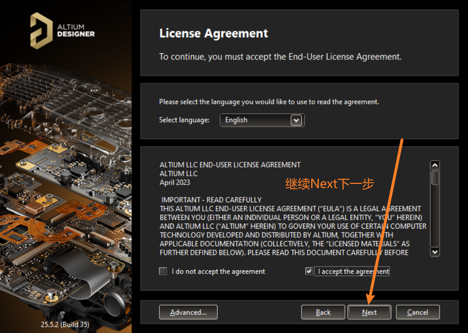Toggle "I accept the agreement" checkbox
Screen dimensions: 468x333
[x=309, y=271]
